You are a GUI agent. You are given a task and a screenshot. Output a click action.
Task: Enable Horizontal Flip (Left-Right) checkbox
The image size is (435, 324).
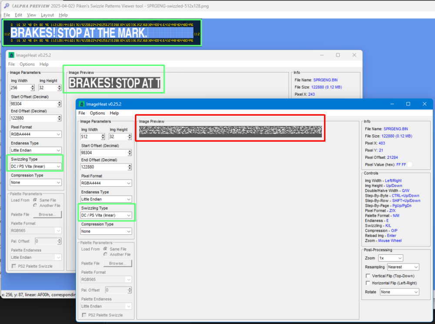[368, 283]
